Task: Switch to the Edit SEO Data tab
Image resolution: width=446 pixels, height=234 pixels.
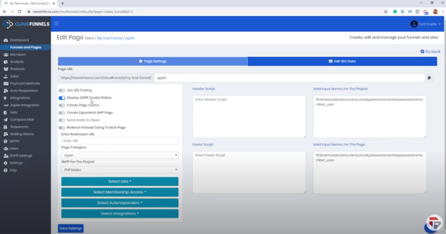Action: tap(342, 61)
